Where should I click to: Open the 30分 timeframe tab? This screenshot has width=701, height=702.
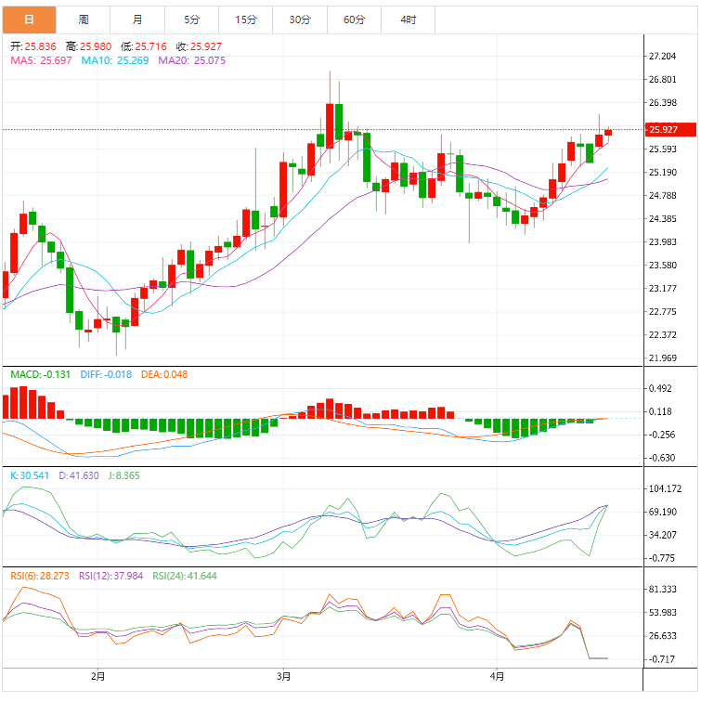pos(300,19)
